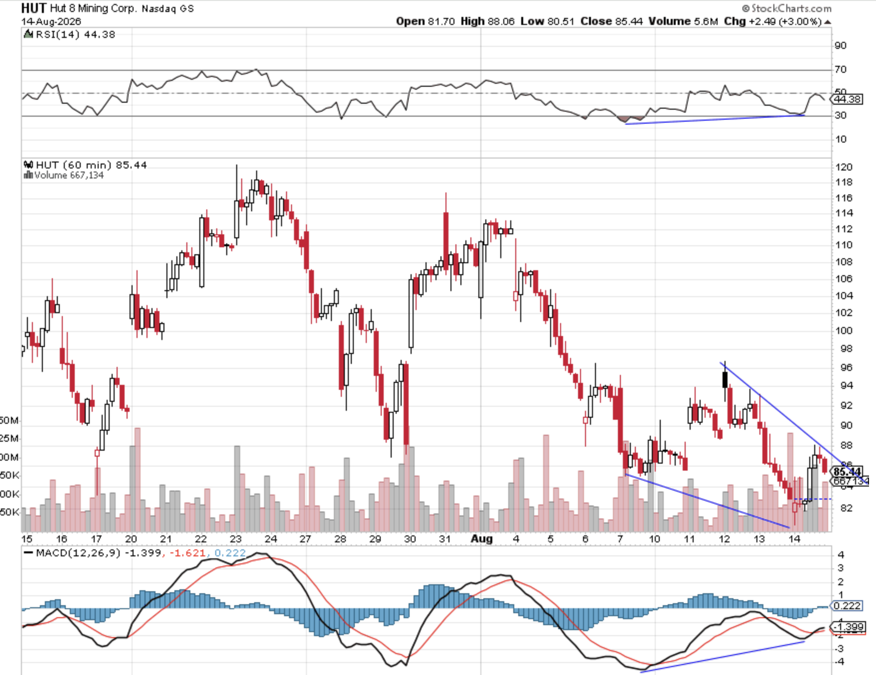This screenshot has width=876, height=675.
Task: Click the Open 81.70 value
Action: coord(426,21)
